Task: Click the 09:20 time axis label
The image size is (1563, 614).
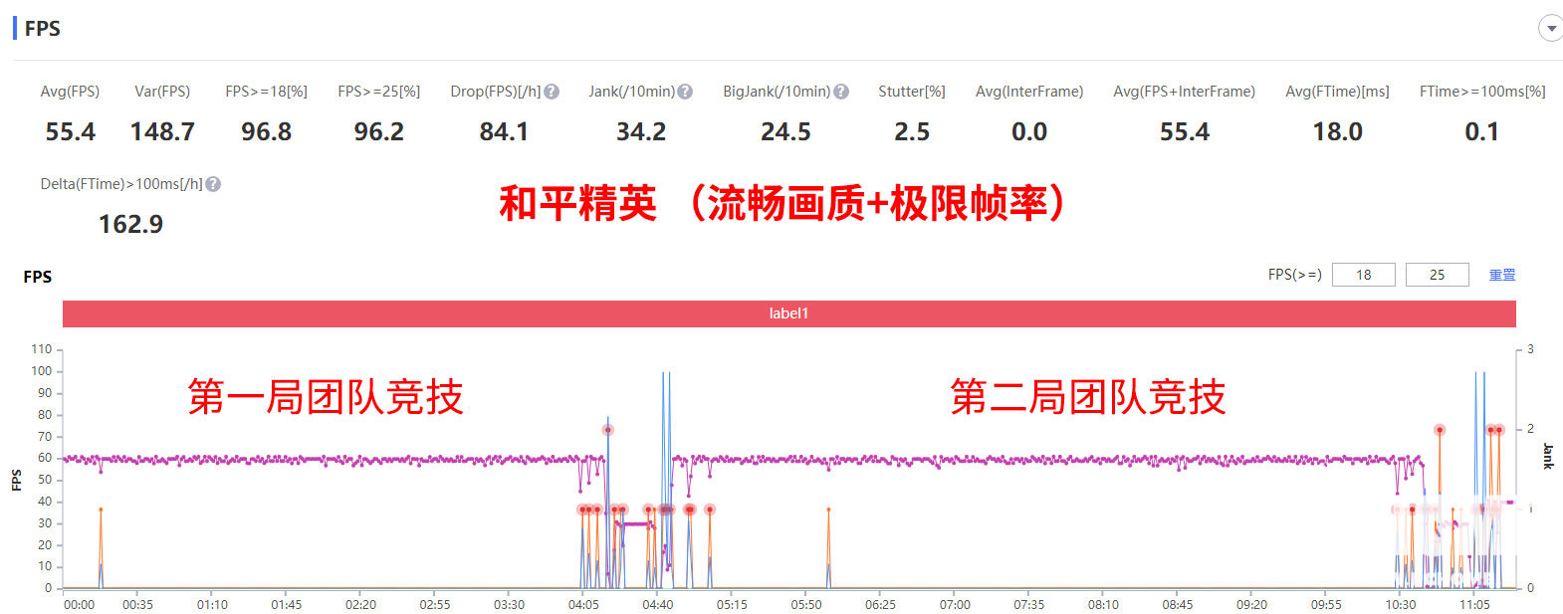Action: click(x=1251, y=604)
